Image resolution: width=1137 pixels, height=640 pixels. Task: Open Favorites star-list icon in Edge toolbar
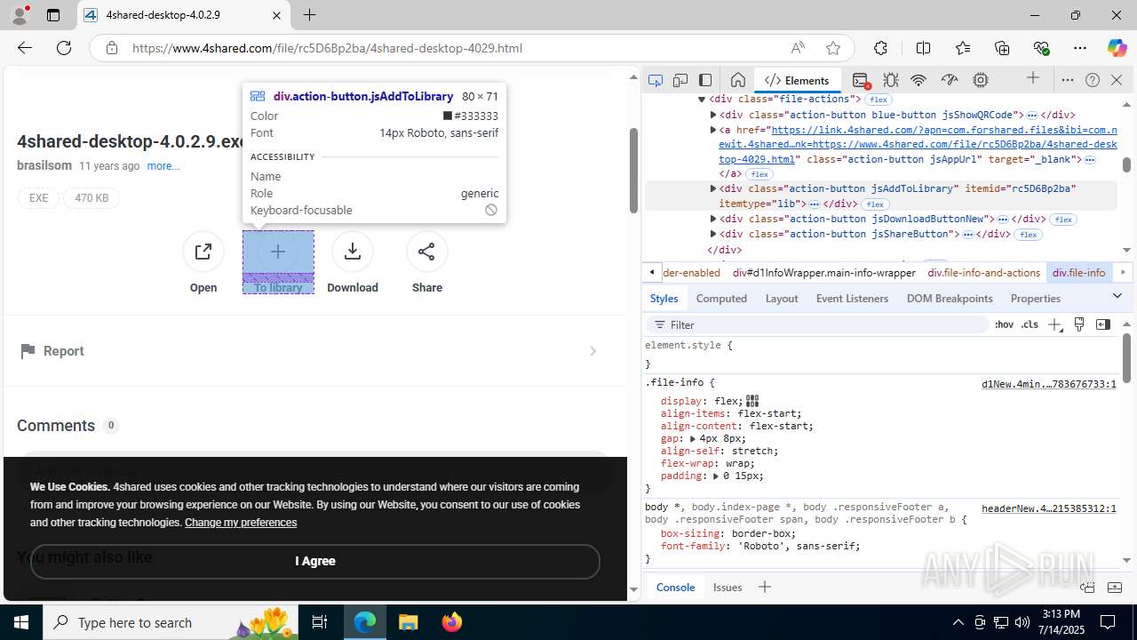[x=963, y=48]
